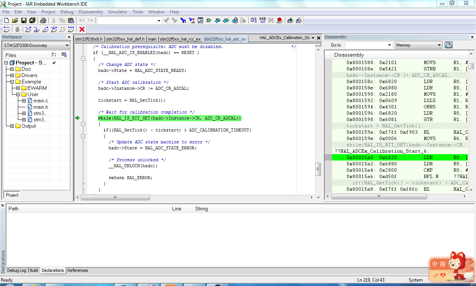Open the Debug Log tab

click(17, 270)
